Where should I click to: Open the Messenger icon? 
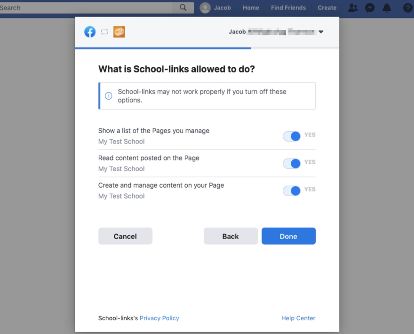pos(370,8)
